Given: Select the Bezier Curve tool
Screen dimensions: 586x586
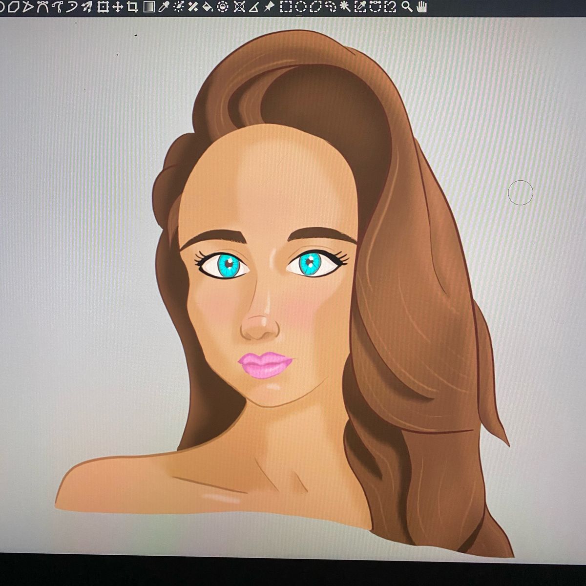Looking at the screenshot, I should pyautogui.click(x=43, y=7).
